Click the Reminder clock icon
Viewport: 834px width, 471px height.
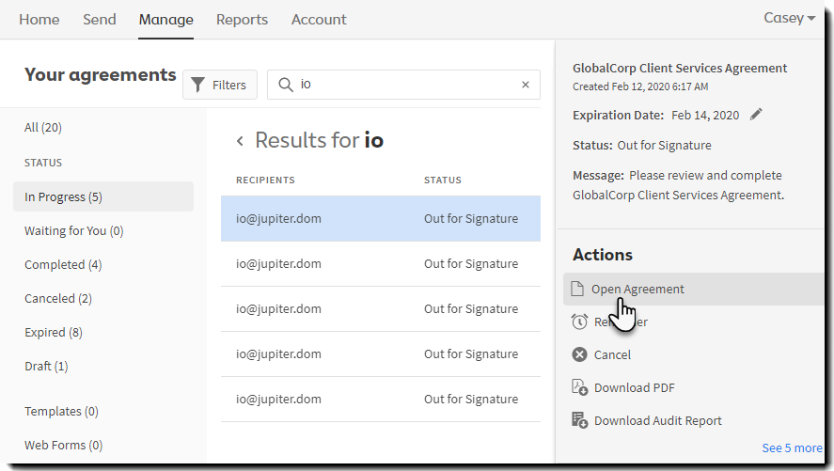click(579, 322)
